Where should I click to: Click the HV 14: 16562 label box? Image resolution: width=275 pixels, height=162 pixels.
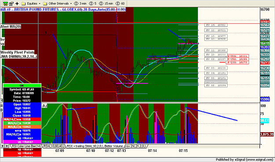pos(216,25)
